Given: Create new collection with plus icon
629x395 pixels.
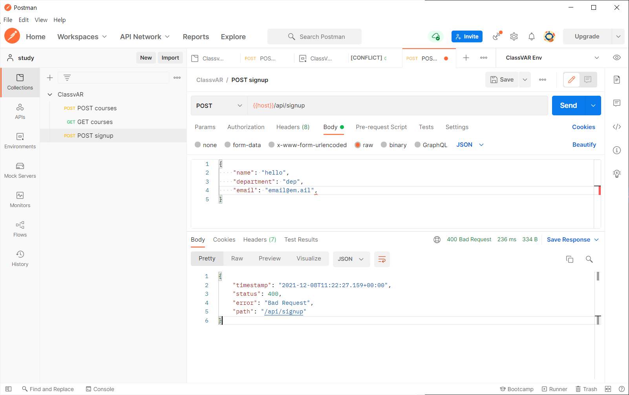Looking at the screenshot, I should point(50,78).
